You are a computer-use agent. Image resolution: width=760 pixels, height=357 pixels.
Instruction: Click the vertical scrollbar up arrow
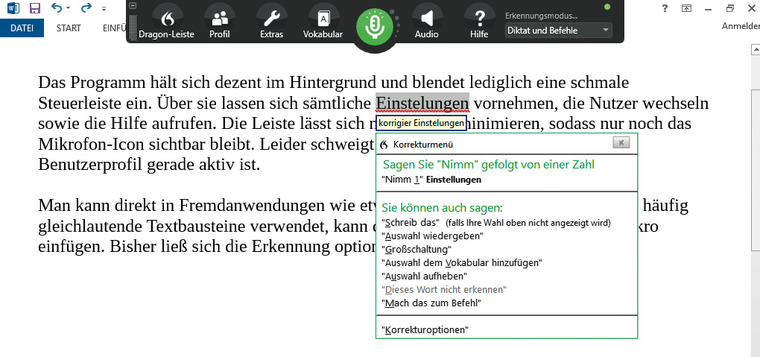(x=755, y=49)
